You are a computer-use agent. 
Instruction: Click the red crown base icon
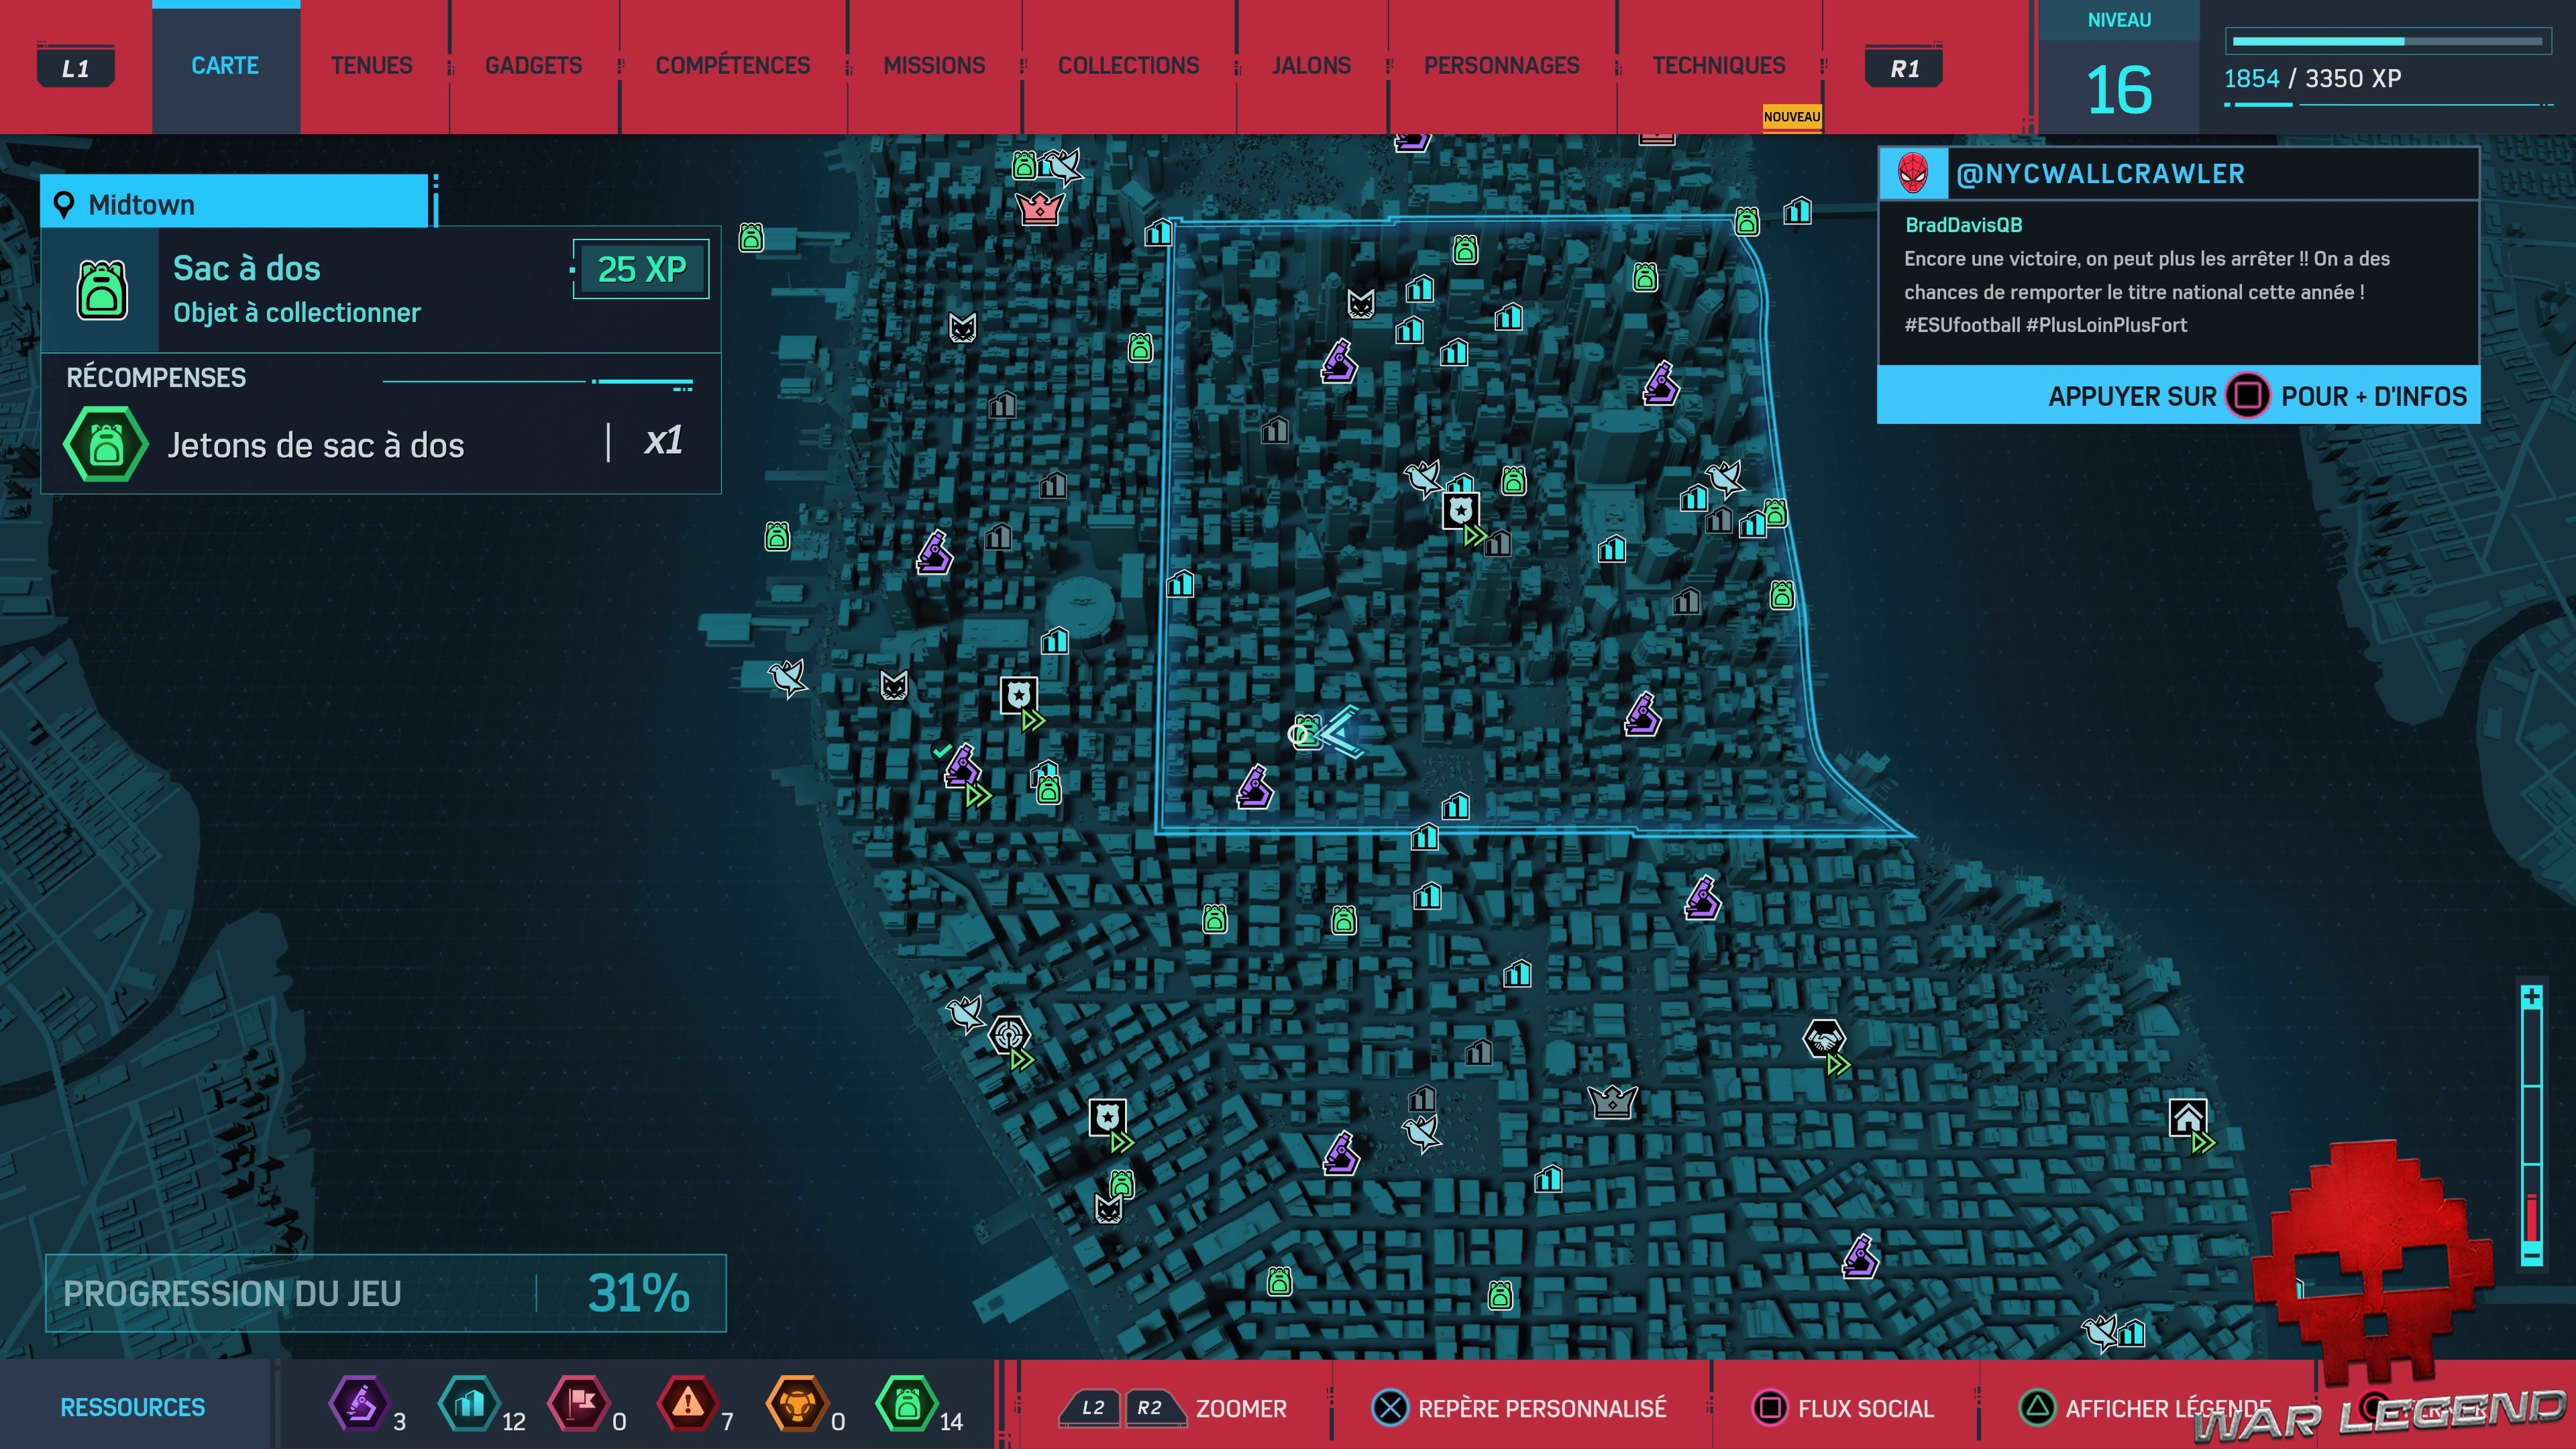1039,208
